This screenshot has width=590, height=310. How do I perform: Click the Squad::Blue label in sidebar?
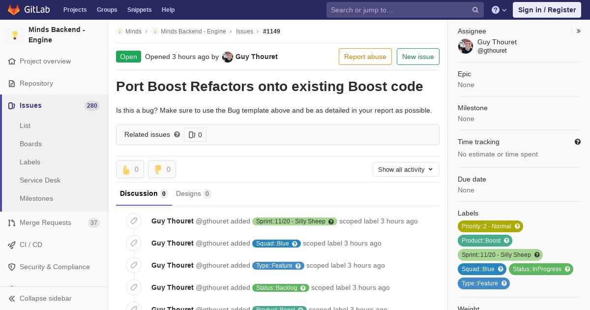[482, 269]
